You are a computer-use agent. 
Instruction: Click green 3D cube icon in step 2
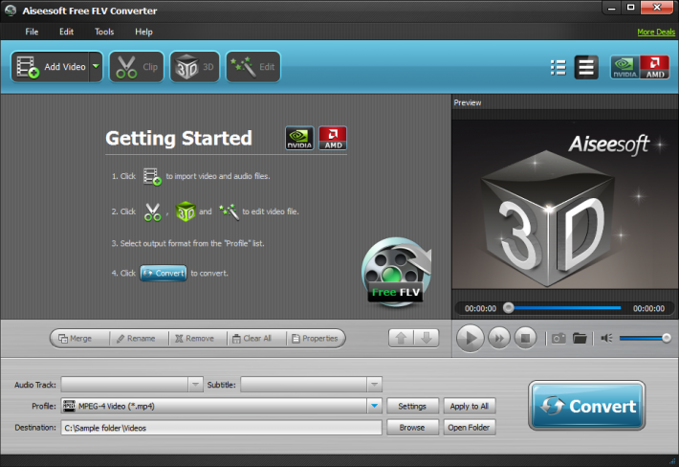point(186,211)
